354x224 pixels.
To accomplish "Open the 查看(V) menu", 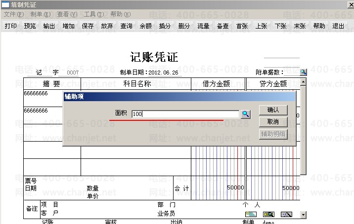I will pos(67,14).
